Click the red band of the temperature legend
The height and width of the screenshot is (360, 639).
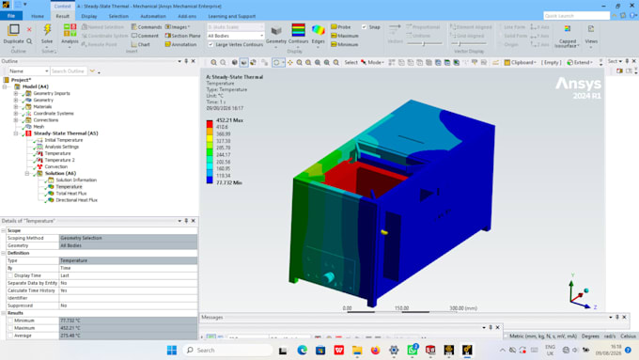pos(210,123)
